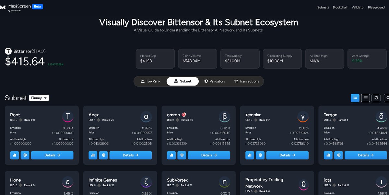
Task: Open Details for Apex subnet
Action: [x=131, y=155]
